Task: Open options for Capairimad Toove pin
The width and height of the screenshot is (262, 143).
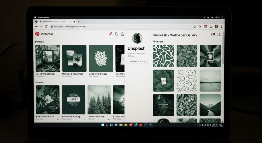Action: pos(112,77)
